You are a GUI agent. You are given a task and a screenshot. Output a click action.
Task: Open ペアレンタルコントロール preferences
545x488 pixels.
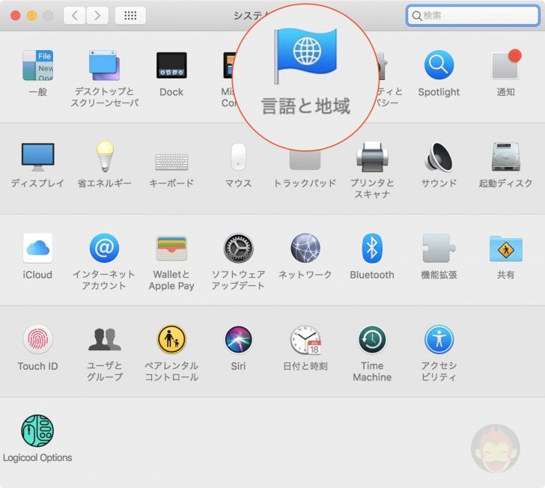point(171,340)
